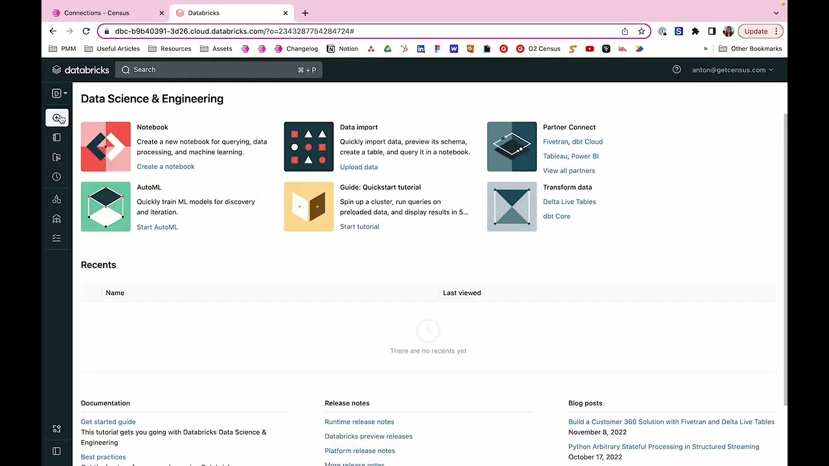The image size is (829, 466).
Task: Open the Changelog bookmark
Action: pyautogui.click(x=296, y=49)
